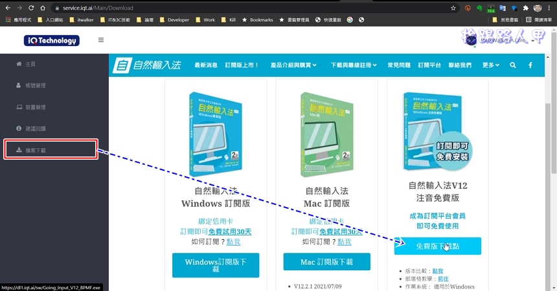The height and width of the screenshot is (291, 557).
Task: Click the 免費版下載點 button
Action: 438,246
